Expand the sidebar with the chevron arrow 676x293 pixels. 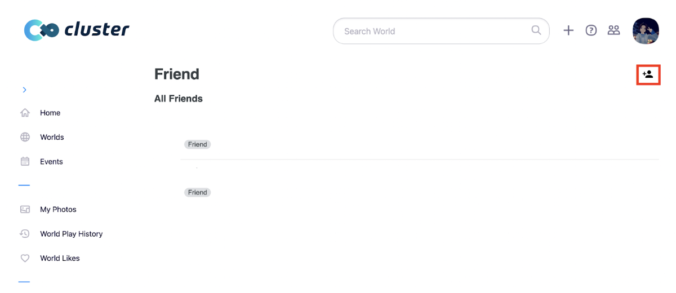tap(24, 90)
